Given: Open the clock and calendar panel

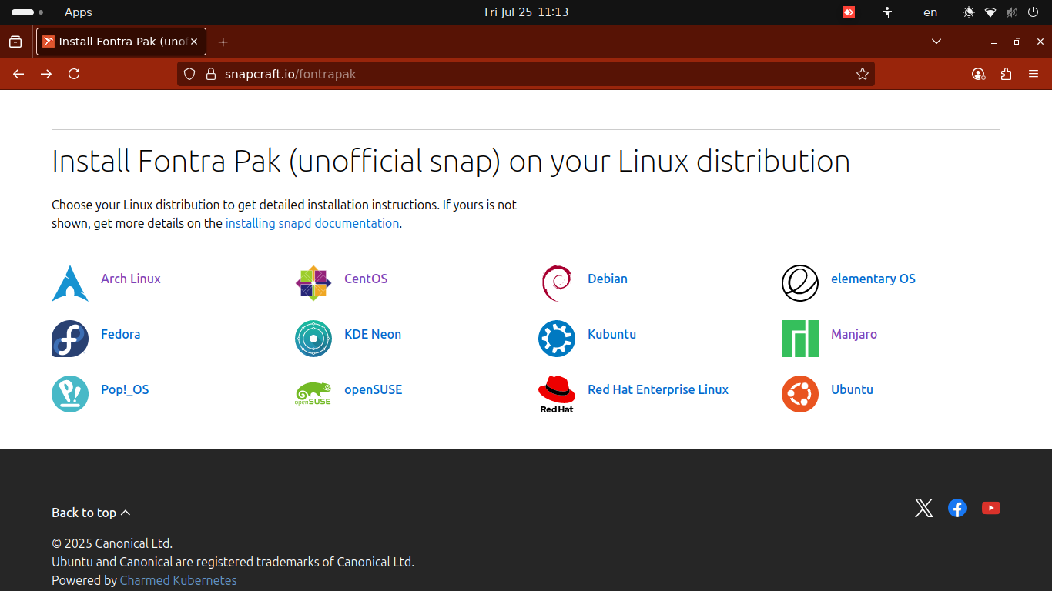Looking at the screenshot, I should click(526, 12).
